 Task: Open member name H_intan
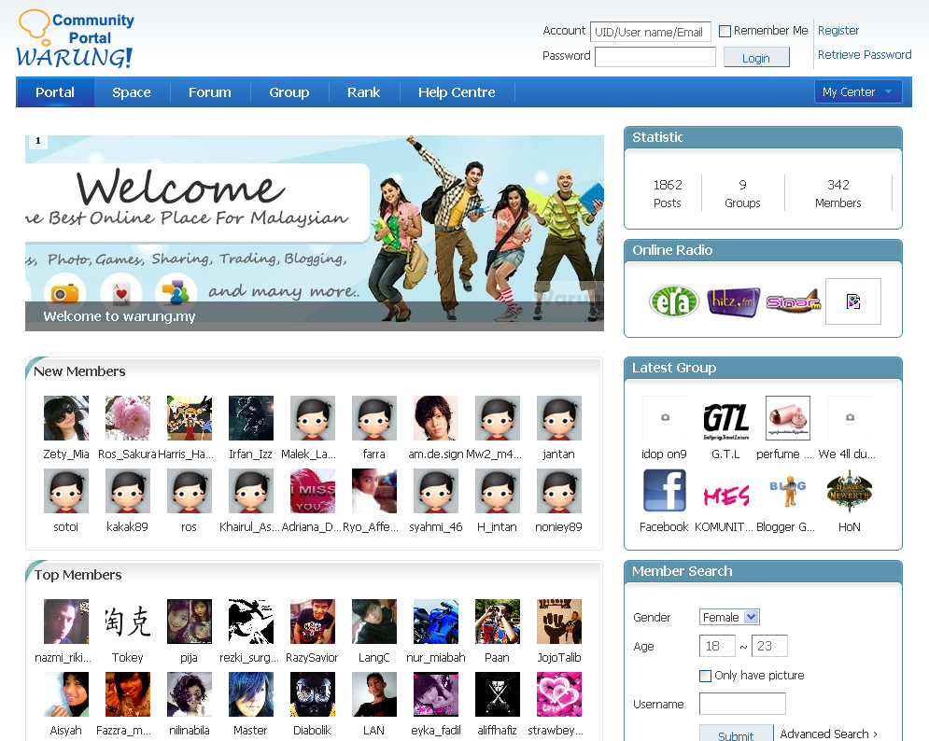click(497, 527)
